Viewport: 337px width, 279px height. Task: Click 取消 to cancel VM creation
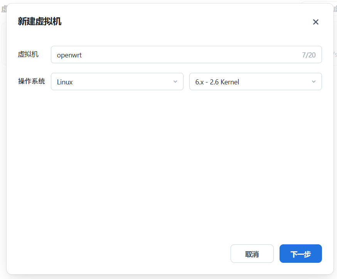252,254
